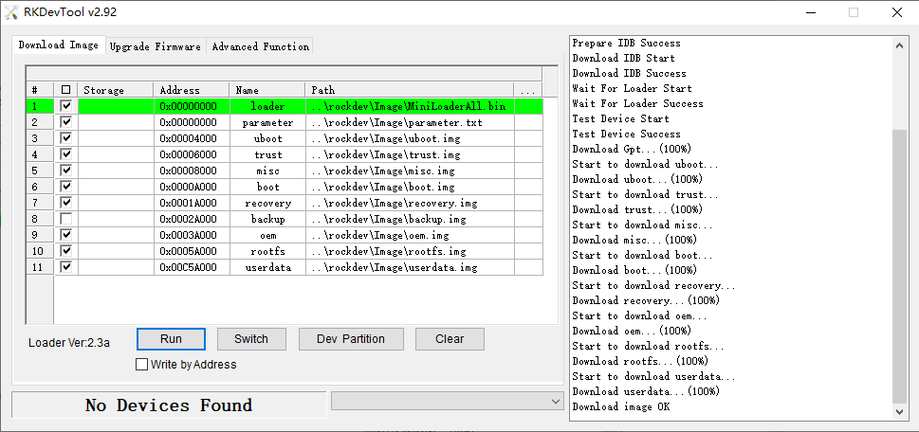Uncheck the loader row checkbox
919x432 pixels.
coord(65,106)
